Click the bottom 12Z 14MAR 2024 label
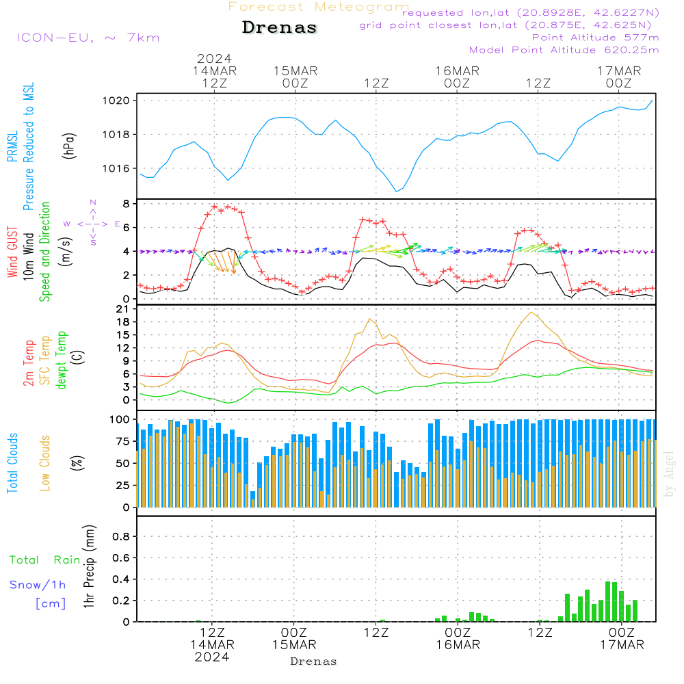This screenshot has height=684, width=684. click(212, 645)
